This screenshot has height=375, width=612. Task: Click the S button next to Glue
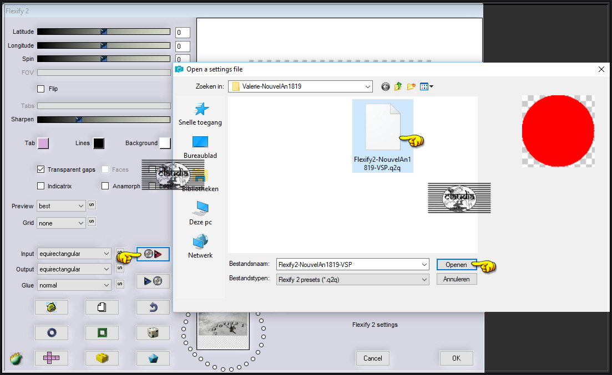click(120, 284)
